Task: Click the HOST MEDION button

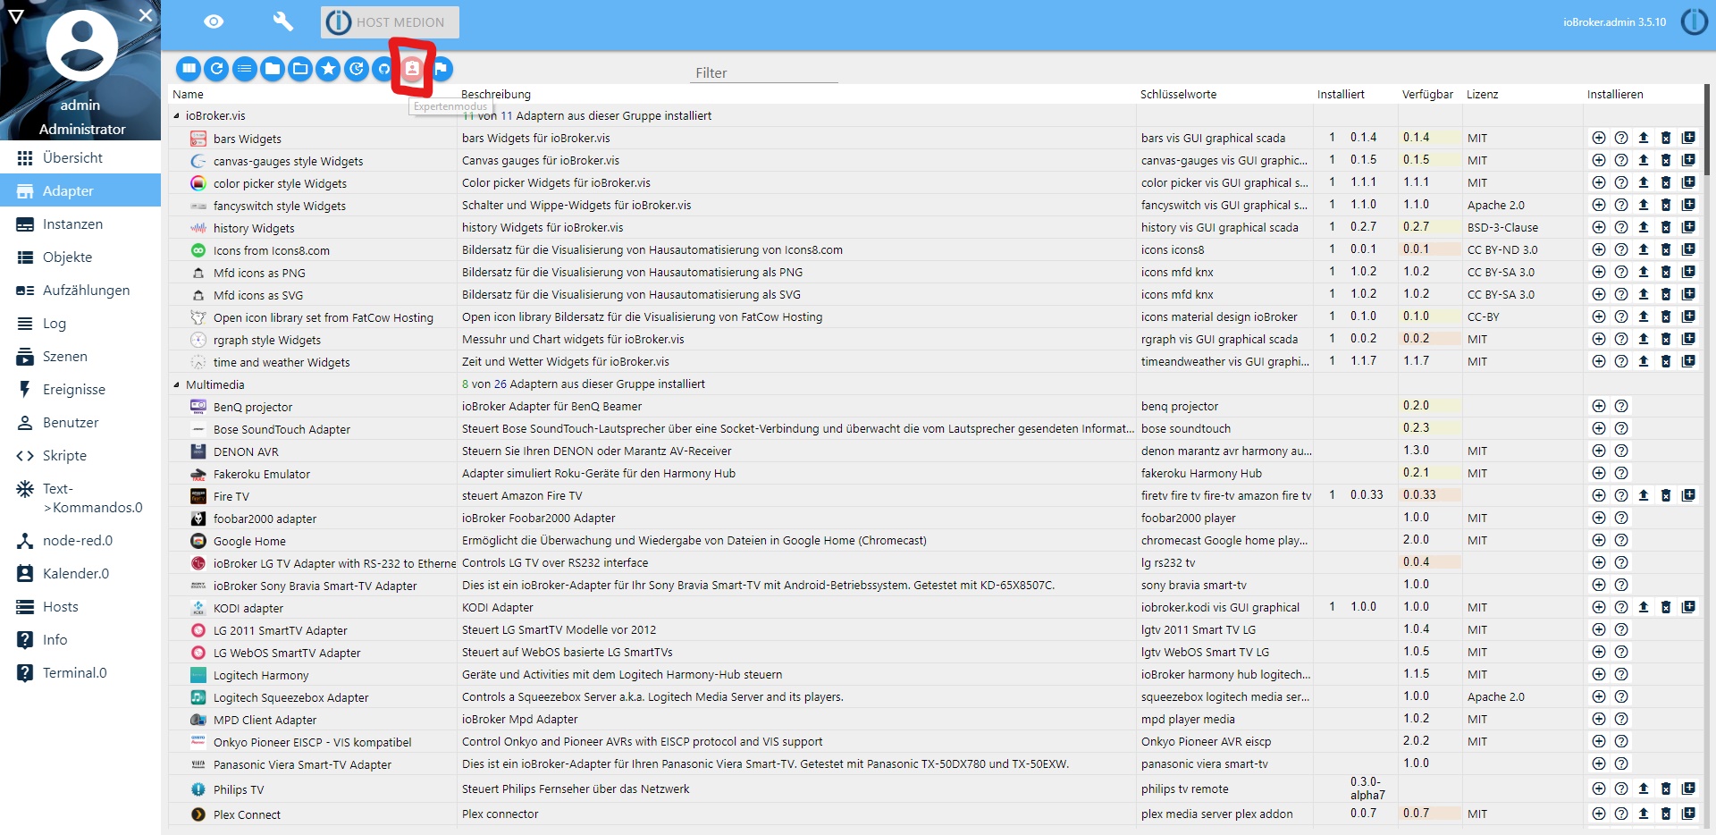Action: pyautogui.click(x=390, y=21)
